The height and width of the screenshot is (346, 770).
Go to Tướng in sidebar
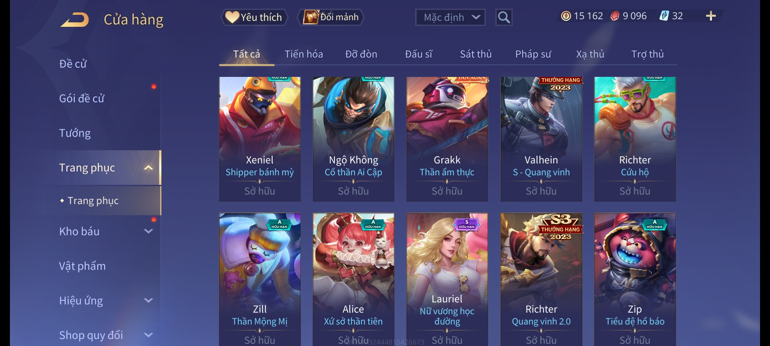click(75, 133)
